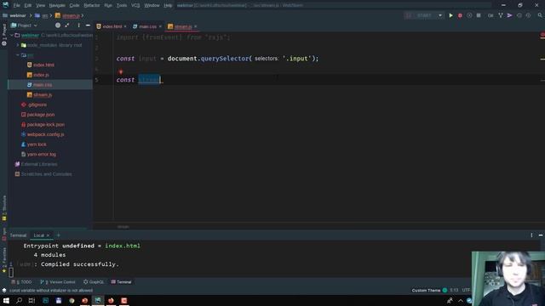
Task: Open the Version Control tool window
Action: pos(58,281)
